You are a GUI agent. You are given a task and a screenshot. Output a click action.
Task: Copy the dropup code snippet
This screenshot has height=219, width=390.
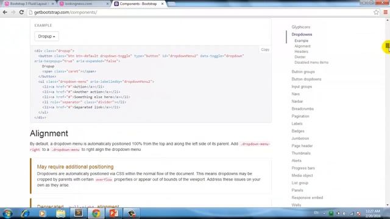(265, 50)
